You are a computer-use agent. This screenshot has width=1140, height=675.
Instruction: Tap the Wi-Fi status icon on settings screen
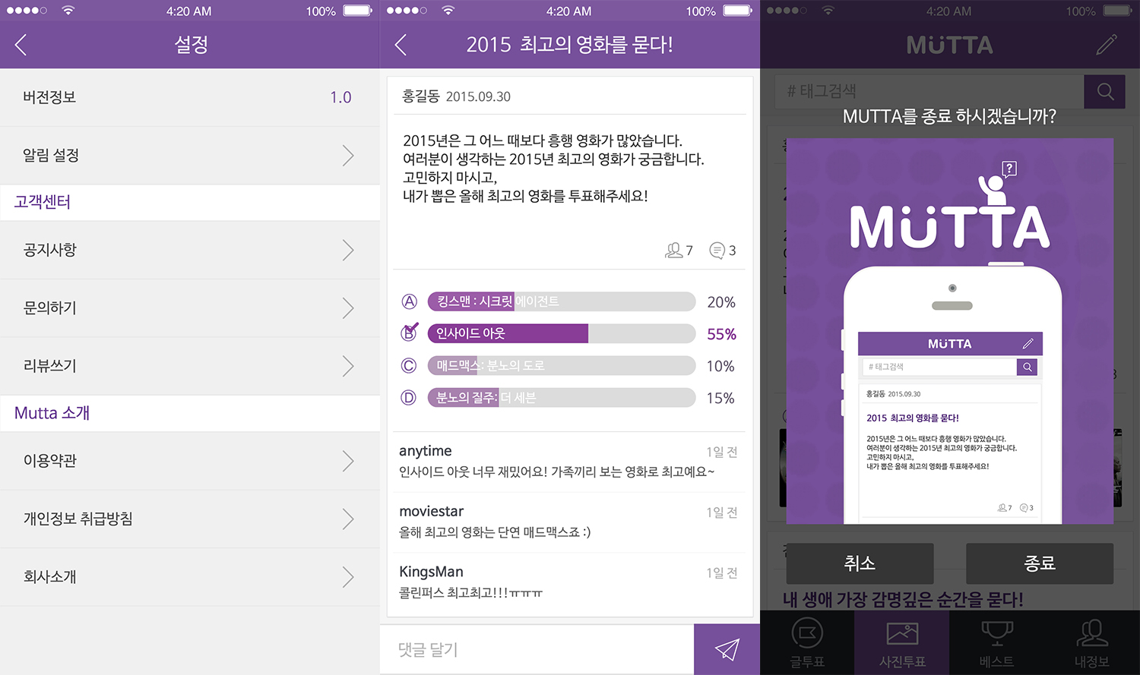coord(68,11)
